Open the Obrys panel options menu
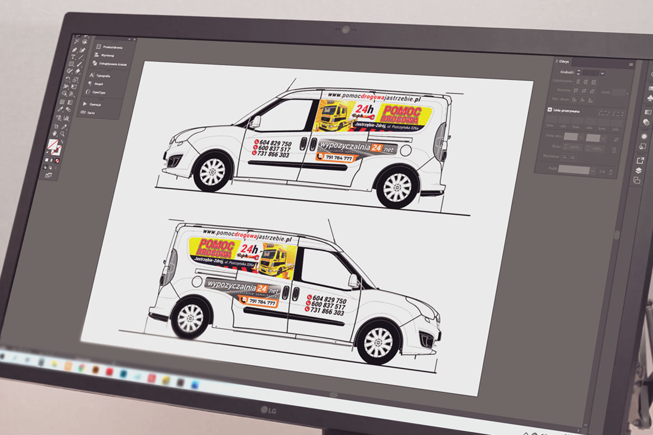The height and width of the screenshot is (435, 653). (x=631, y=65)
